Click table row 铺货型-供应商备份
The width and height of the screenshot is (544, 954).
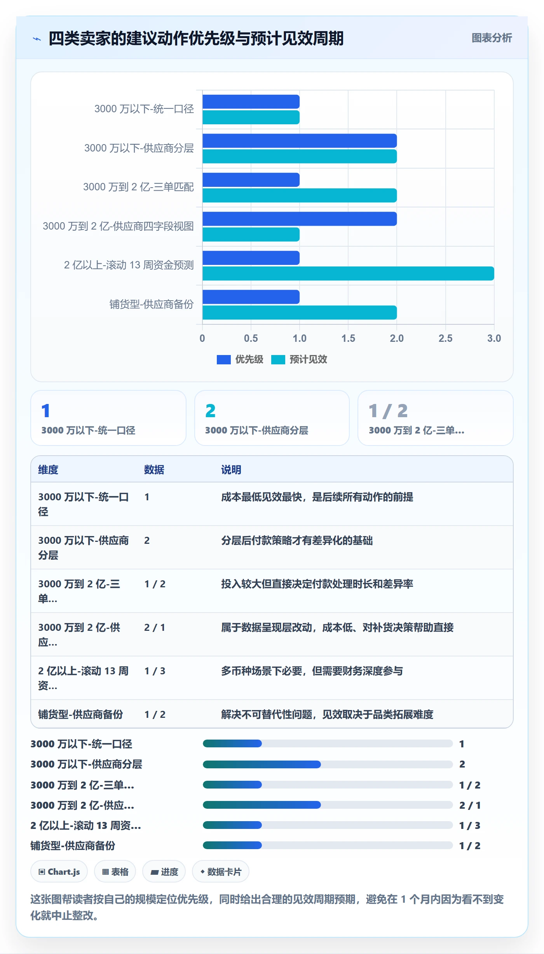(x=272, y=714)
